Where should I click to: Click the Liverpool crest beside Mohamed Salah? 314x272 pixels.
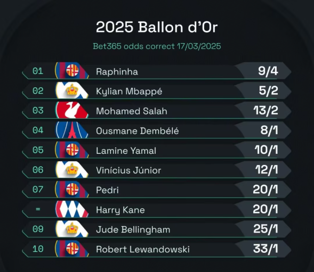(x=72, y=110)
